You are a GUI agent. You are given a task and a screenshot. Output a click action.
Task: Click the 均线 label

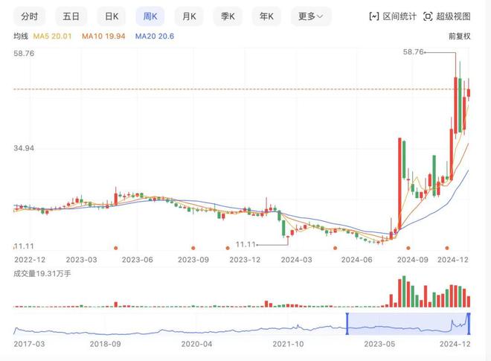[21, 36]
